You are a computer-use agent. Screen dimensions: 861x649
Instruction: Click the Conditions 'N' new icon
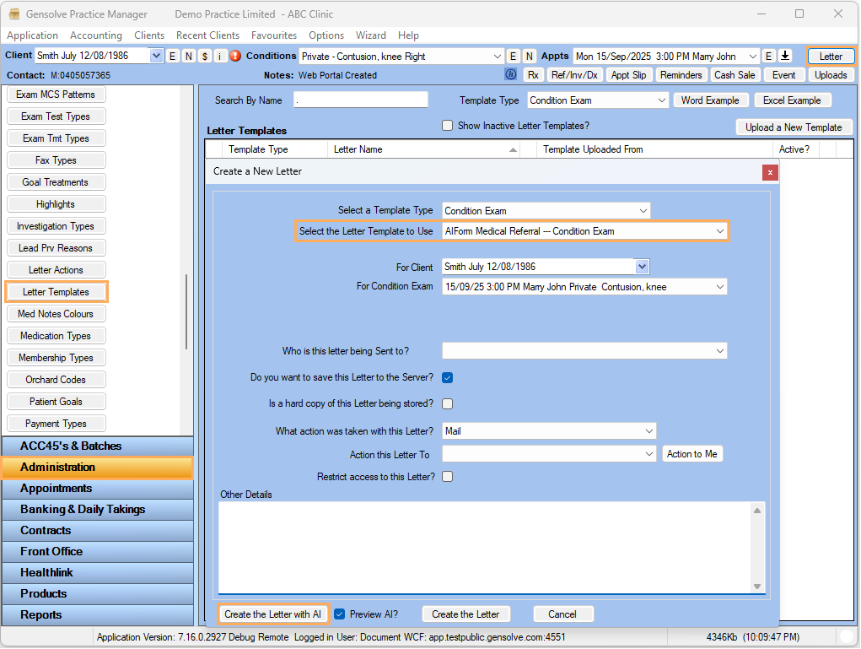[x=529, y=57]
